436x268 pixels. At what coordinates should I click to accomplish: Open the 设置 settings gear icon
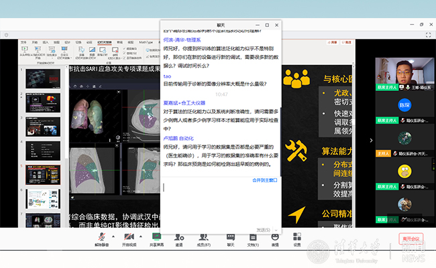297,237
